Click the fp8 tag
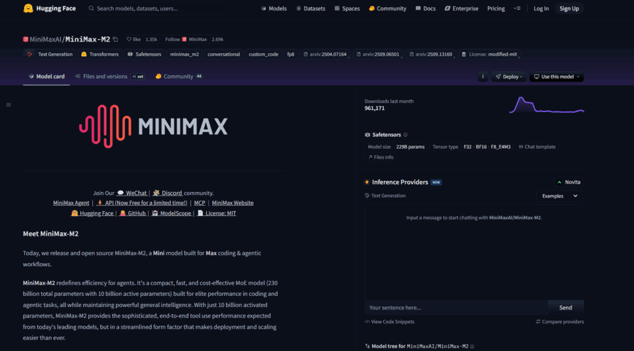This screenshot has height=351, width=634. point(291,54)
